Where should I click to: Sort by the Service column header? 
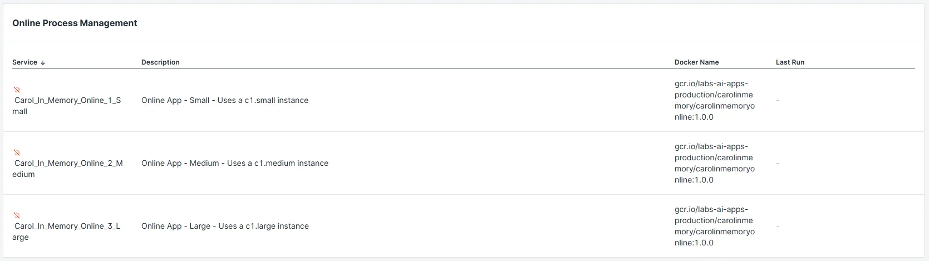coord(25,62)
